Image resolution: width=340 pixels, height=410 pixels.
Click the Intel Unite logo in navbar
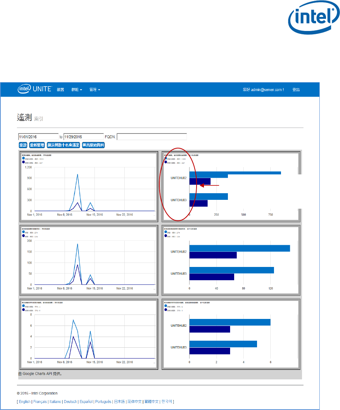click(35, 89)
